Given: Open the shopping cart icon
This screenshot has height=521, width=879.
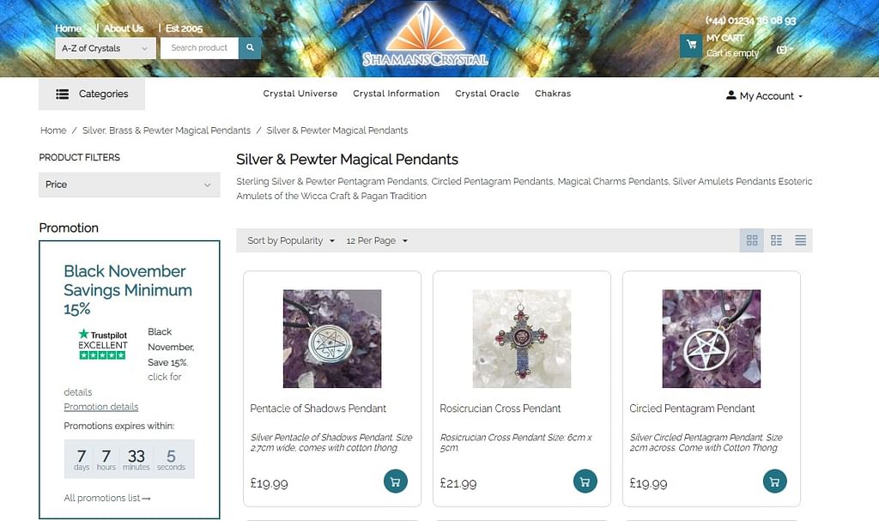Looking at the screenshot, I should point(691,45).
